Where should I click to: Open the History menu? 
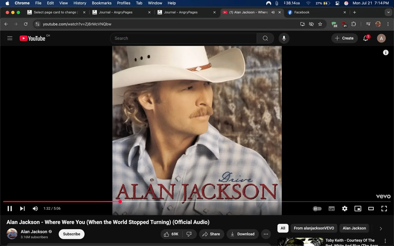pyautogui.click(x=80, y=3)
